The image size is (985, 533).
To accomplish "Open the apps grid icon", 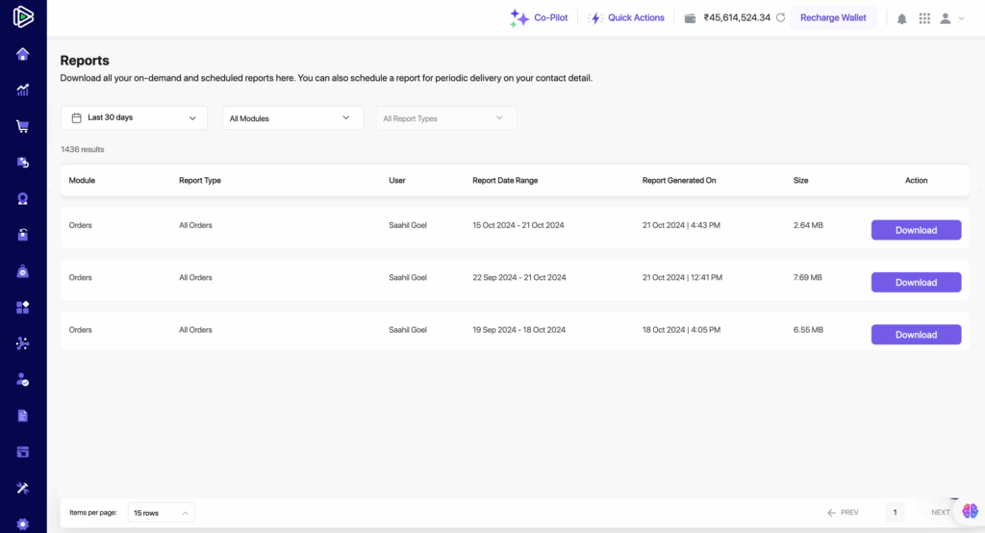I will click(924, 18).
